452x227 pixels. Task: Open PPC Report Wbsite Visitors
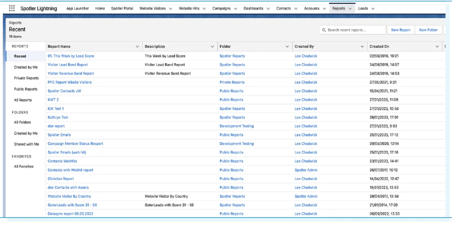(69, 82)
